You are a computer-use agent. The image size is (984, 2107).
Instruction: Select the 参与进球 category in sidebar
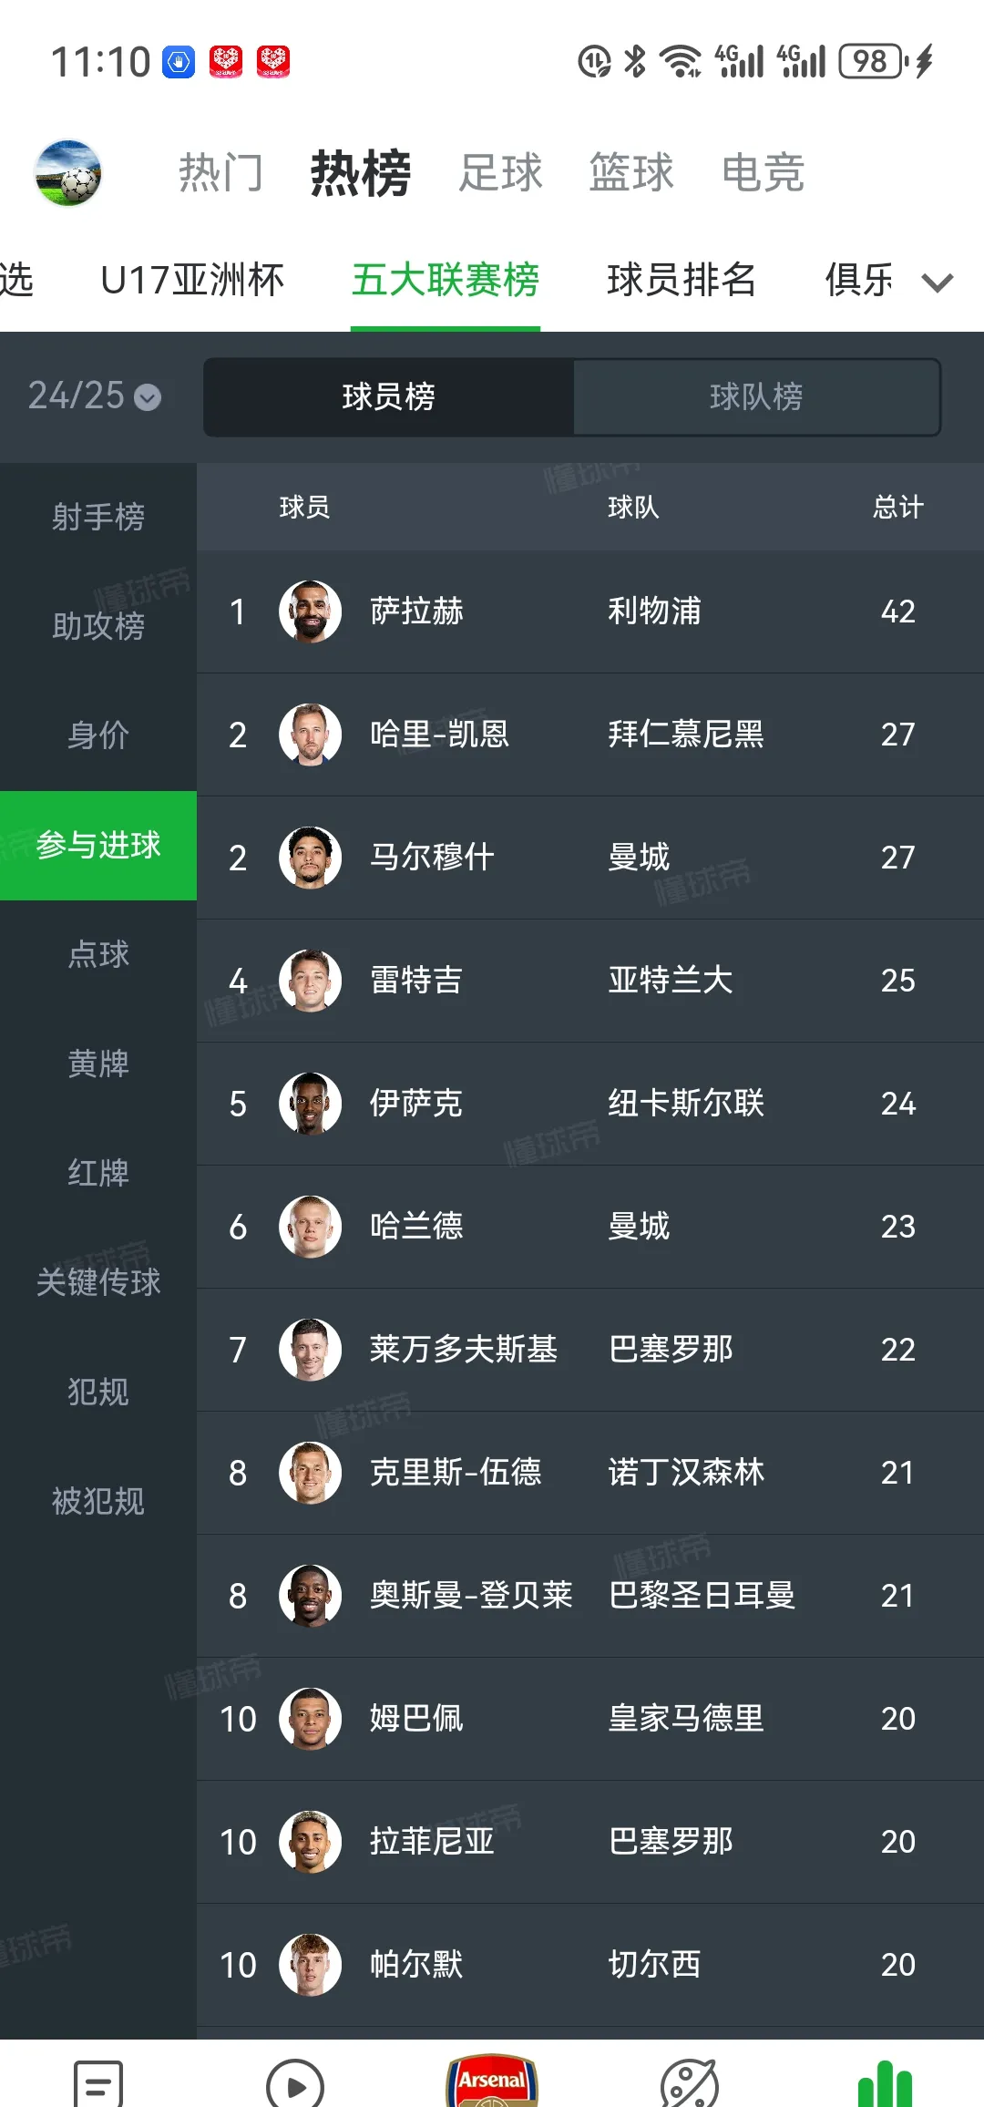tap(97, 846)
